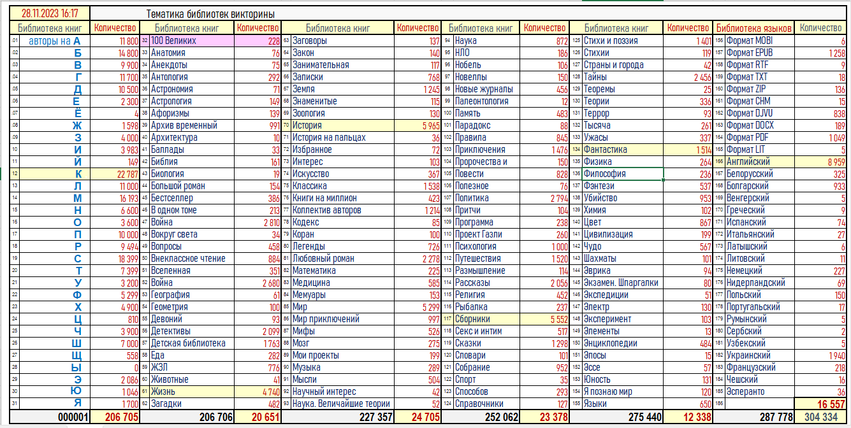
Task: Click the 'Стихи и поэзия' cell
Action: (622, 41)
